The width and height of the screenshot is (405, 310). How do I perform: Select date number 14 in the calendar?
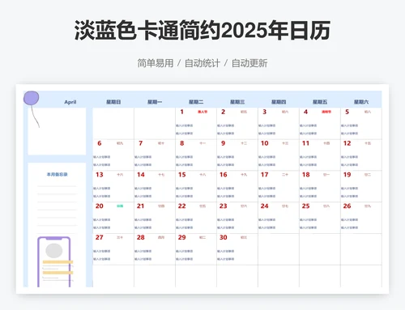tap(141, 175)
